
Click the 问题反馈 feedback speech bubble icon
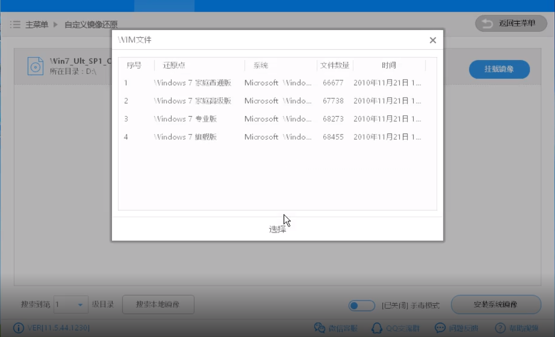(439, 327)
